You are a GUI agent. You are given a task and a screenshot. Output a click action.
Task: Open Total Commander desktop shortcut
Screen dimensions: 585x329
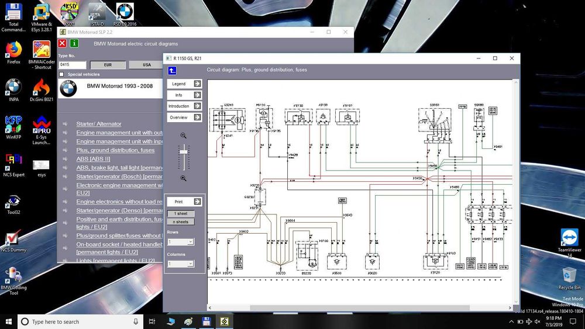point(13,17)
